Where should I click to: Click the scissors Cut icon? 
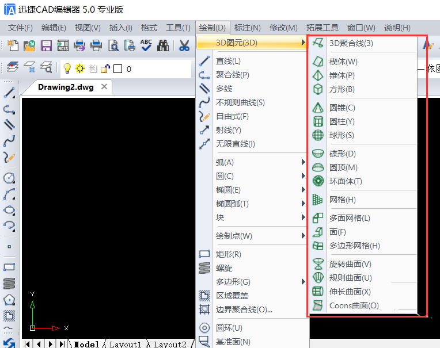click(184, 45)
